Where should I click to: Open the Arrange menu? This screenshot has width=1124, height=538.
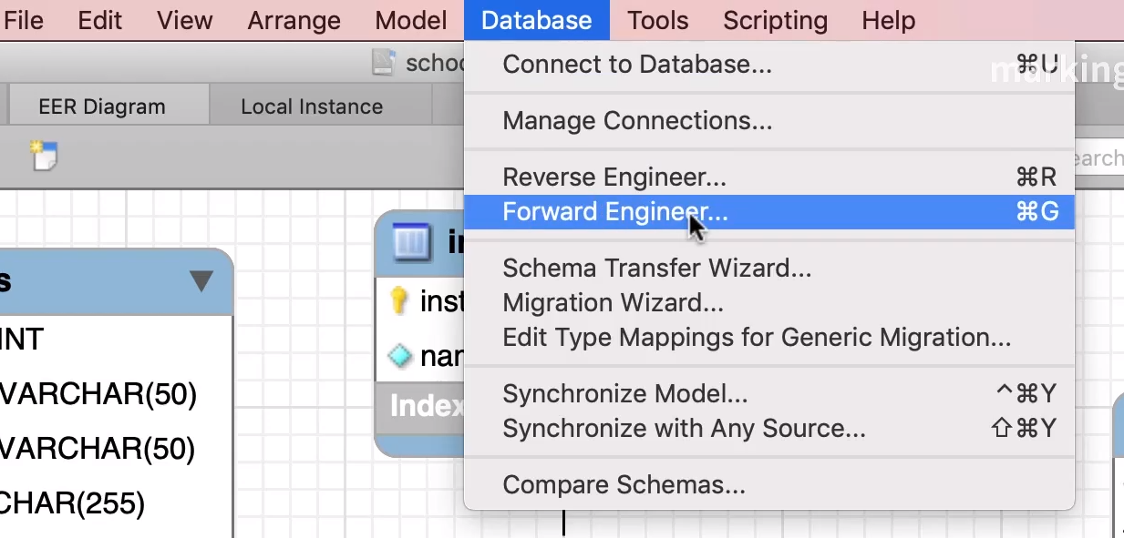click(x=294, y=20)
